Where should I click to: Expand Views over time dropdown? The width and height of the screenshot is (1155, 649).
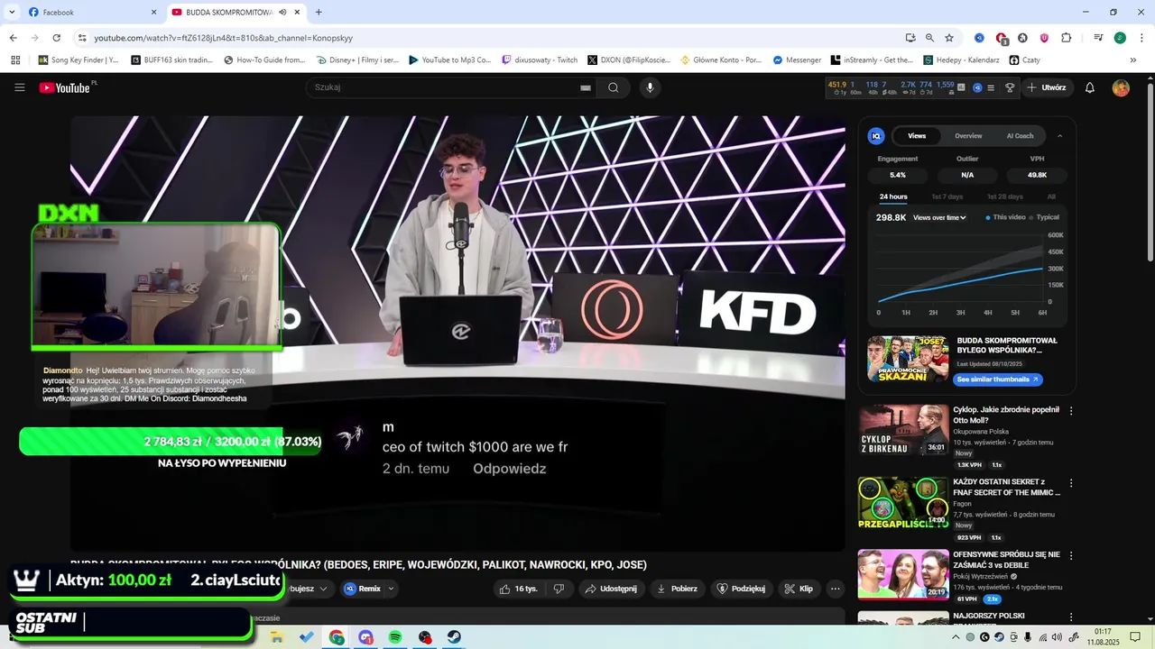coord(939,217)
